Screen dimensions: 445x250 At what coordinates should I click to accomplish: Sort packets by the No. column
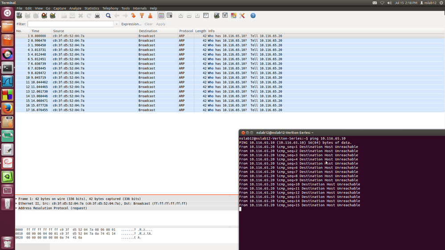23,31
